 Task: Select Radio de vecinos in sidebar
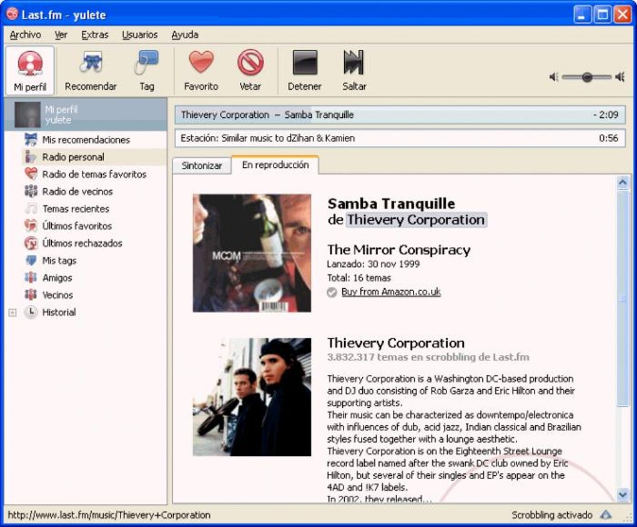tap(77, 191)
